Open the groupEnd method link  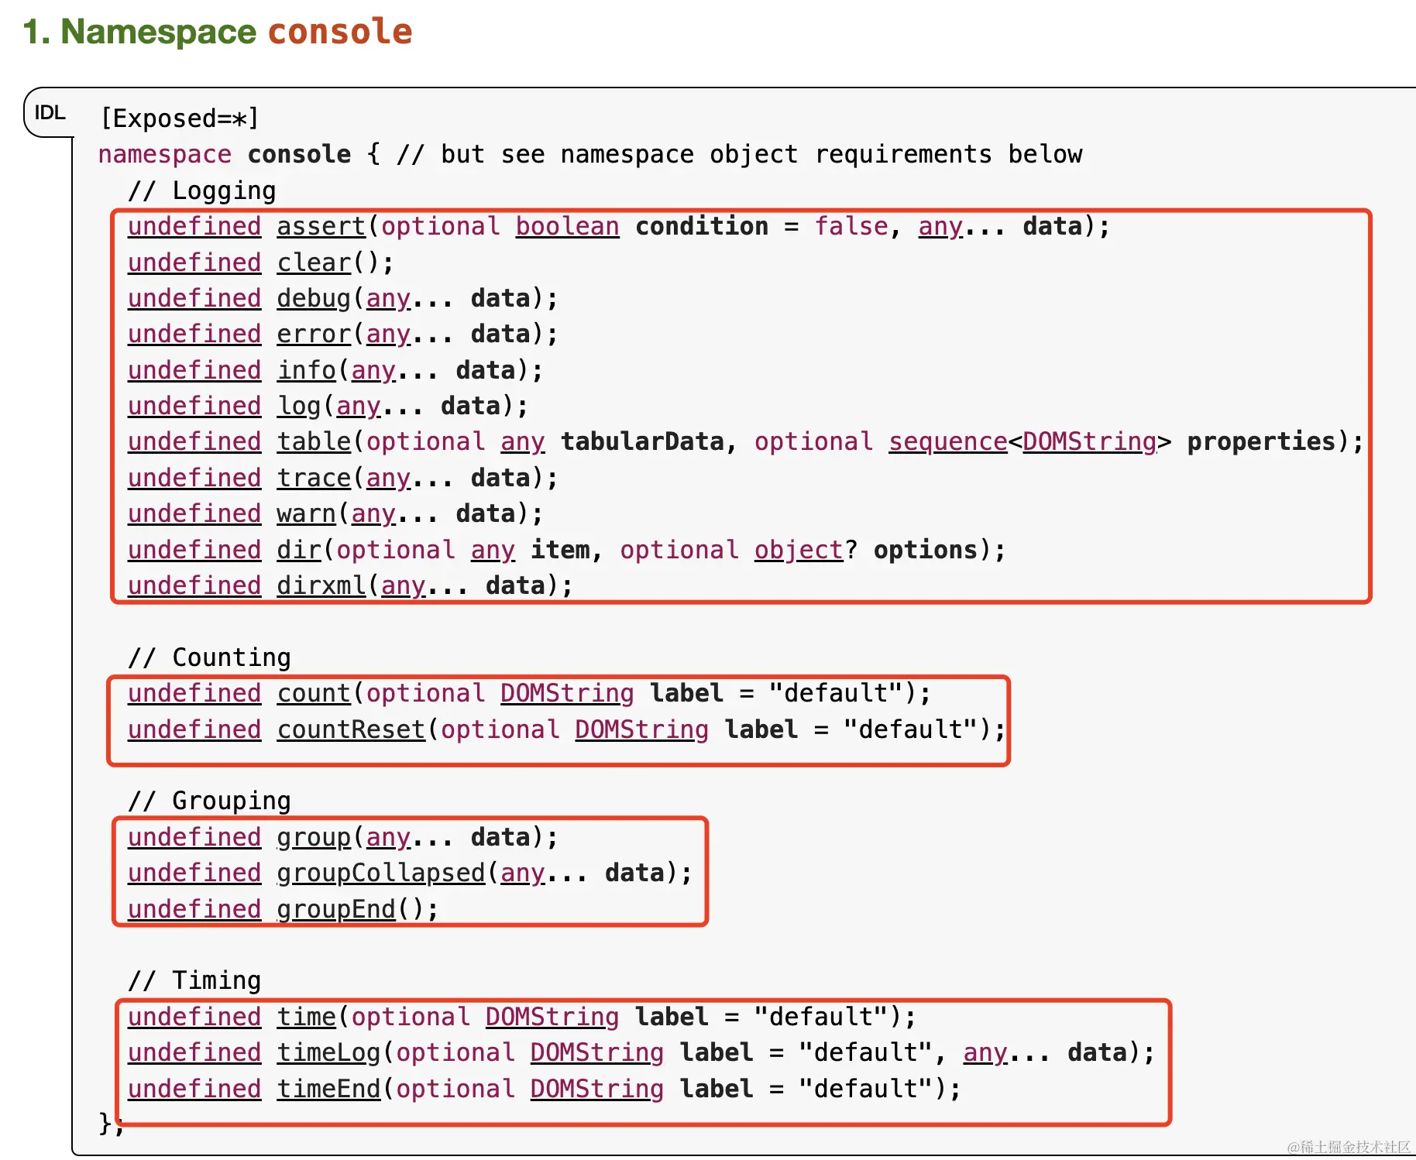pyautogui.click(x=336, y=909)
